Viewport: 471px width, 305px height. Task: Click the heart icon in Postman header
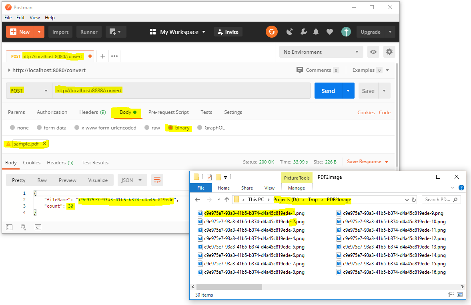329,32
